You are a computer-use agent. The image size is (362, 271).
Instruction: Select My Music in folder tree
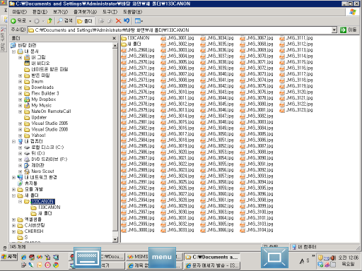pos(41,105)
